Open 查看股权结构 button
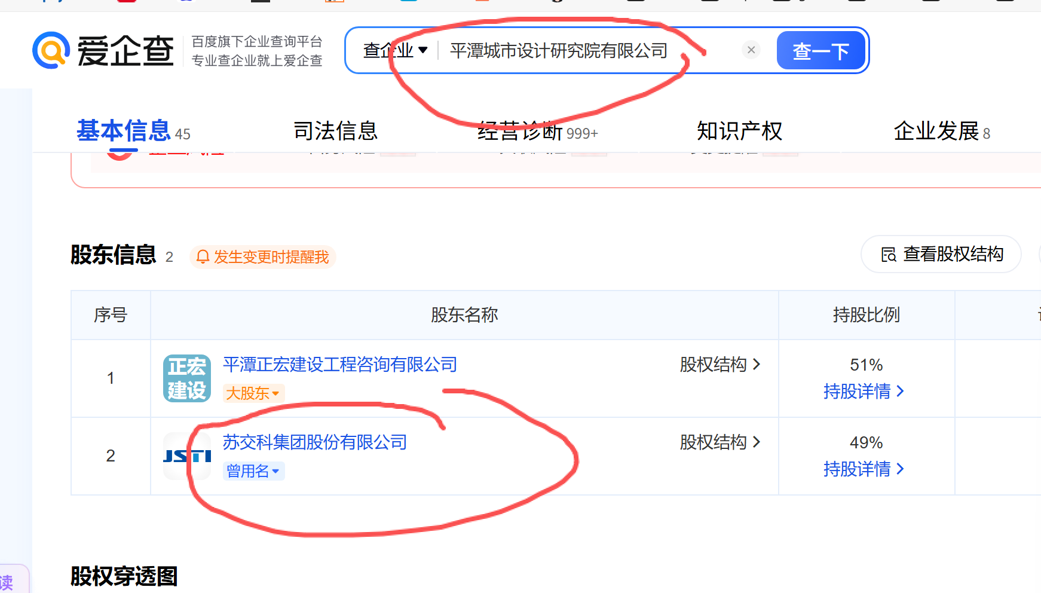The height and width of the screenshot is (593, 1041). point(941,254)
